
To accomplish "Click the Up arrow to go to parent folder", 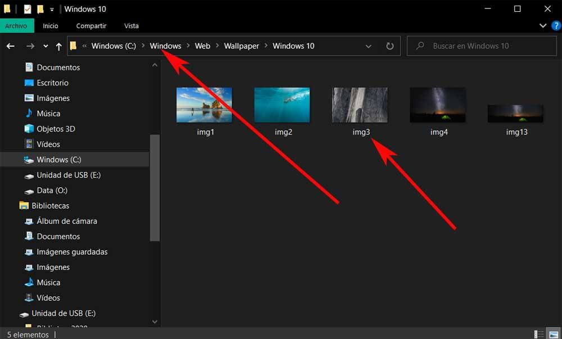I will click(58, 46).
